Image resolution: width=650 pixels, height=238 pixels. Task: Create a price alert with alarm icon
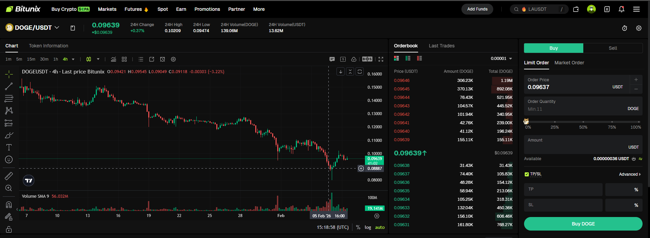point(162,59)
